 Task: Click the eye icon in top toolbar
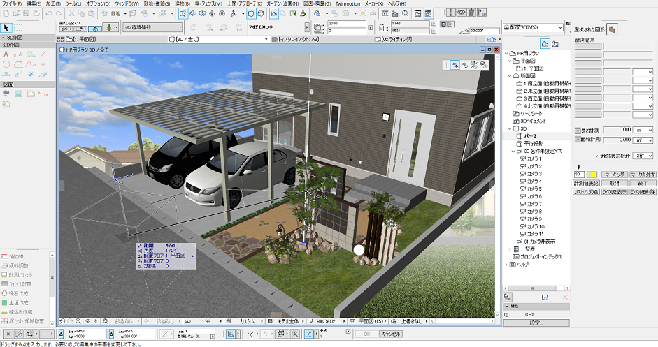[x=461, y=12]
